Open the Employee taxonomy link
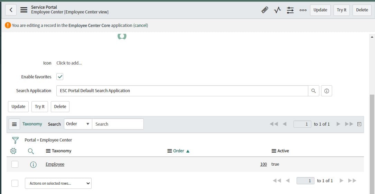Viewport: 375px width, 194px height. [x=55, y=164]
